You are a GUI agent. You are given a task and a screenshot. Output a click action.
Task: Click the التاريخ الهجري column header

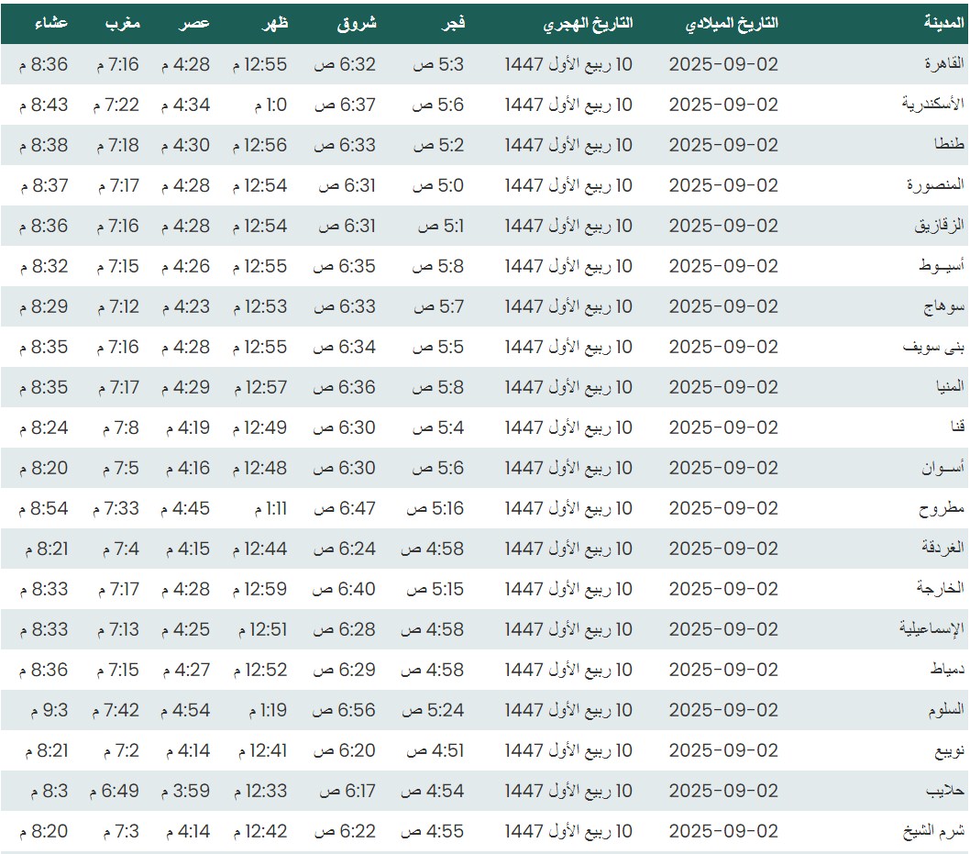pos(588,23)
